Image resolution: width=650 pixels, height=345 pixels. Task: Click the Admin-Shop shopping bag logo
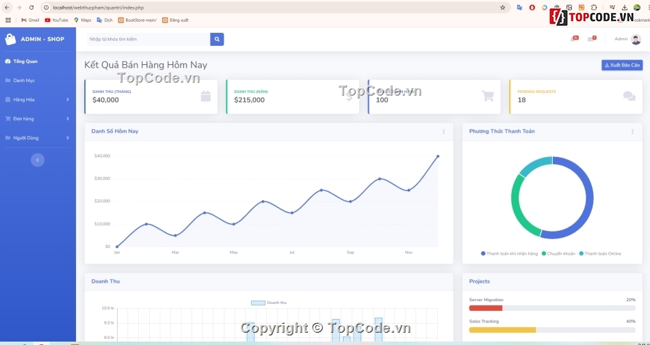pos(10,40)
